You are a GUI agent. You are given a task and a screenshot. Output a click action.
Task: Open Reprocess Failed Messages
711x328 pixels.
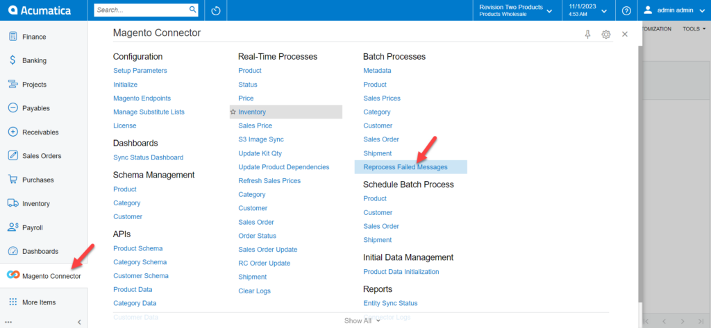coord(405,167)
